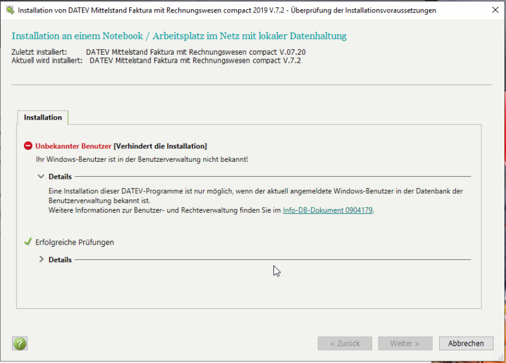Click the installer icon in the title bar
The width and height of the screenshot is (506, 363).
(10, 10)
